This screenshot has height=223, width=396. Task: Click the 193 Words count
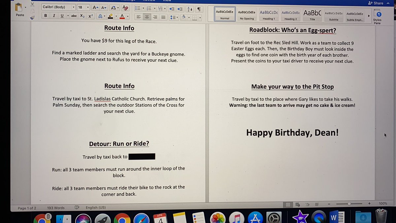56,208
